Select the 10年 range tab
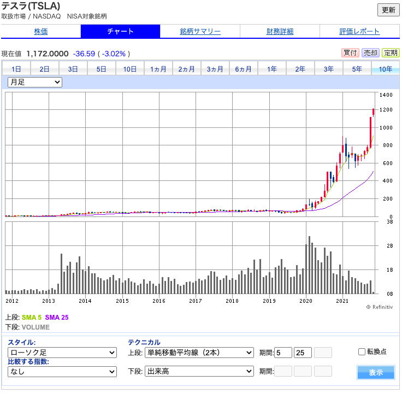This screenshot has height=393, width=402. 386,69
